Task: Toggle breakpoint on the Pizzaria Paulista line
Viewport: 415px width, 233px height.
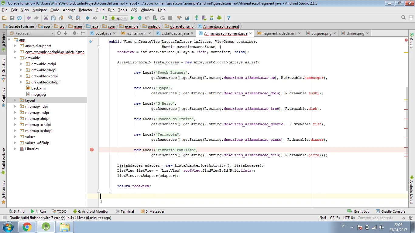Action: coord(92,150)
